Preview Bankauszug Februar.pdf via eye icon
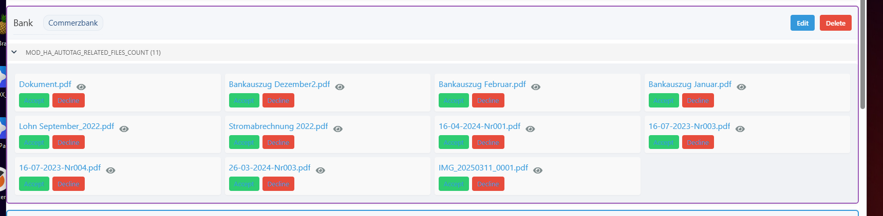 pyautogui.click(x=536, y=87)
